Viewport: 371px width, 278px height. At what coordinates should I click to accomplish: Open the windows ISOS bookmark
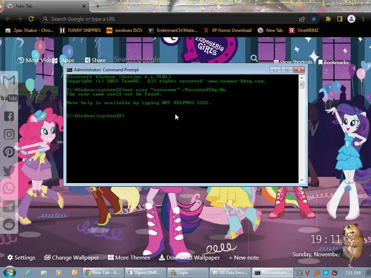125,30
